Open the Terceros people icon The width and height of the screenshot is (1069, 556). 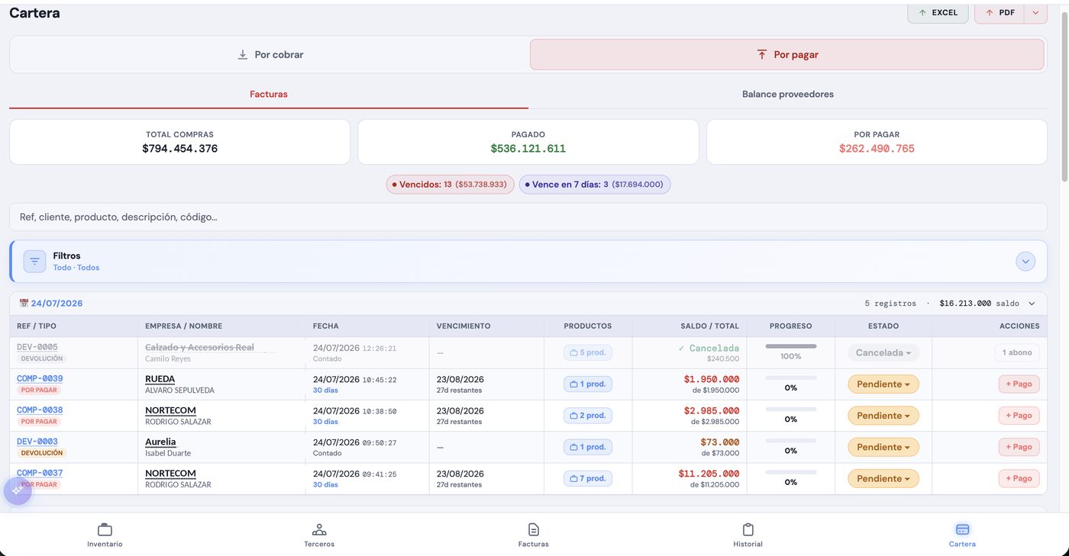pyautogui.click(x=319, y=529)
